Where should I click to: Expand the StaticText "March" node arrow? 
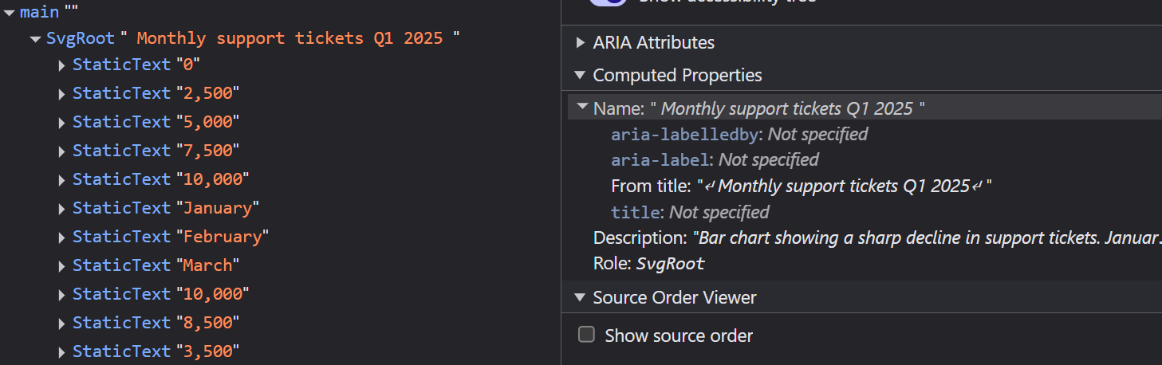[x=61, y=268]
